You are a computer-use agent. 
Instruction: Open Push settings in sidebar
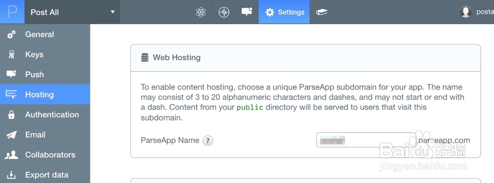(45, 75)
